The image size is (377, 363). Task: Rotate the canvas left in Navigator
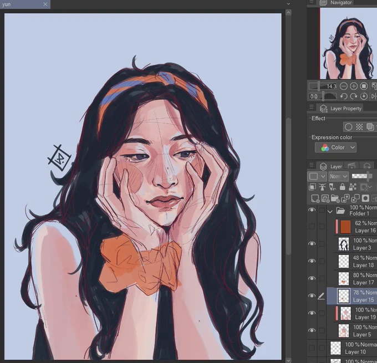[344, 96]
